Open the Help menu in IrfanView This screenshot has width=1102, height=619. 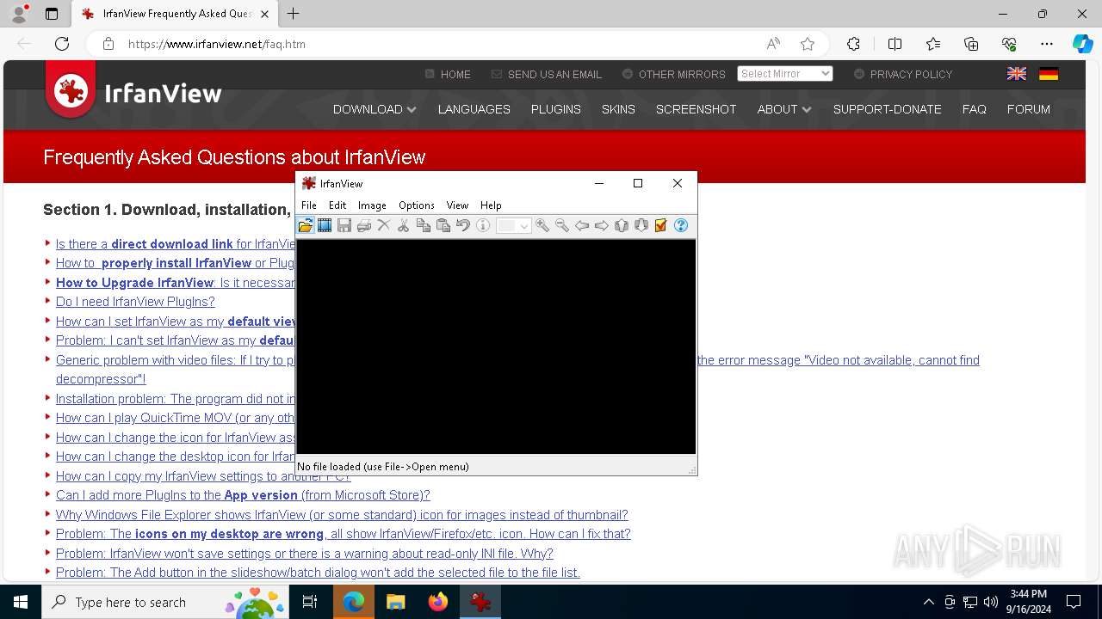(x=491, y=205)
